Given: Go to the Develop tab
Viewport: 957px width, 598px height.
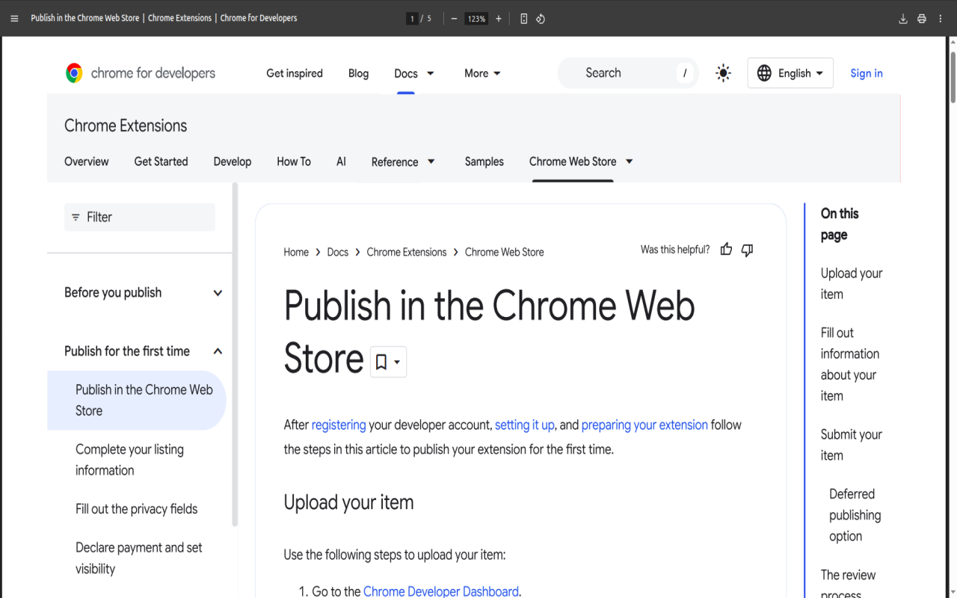Looking at the screenshot, I should coord(233,161).
